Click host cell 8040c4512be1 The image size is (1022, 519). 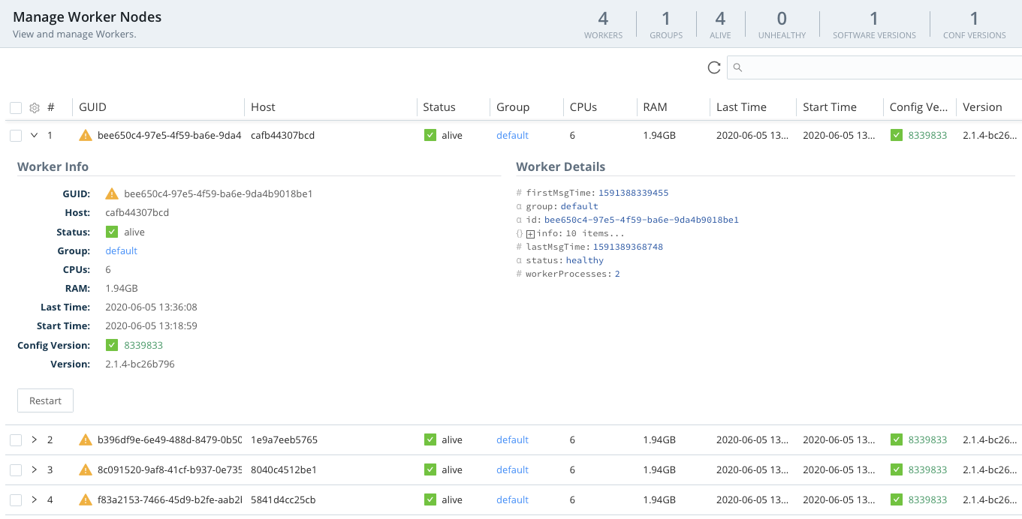(x=284, y=470)
